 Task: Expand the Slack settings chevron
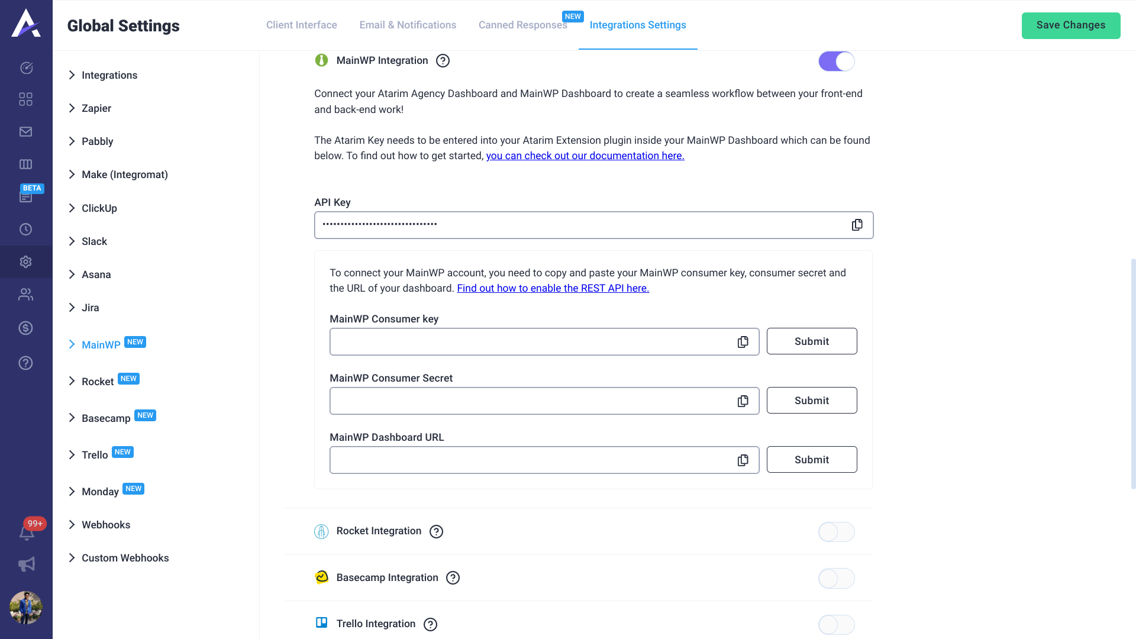pos(72,241)
